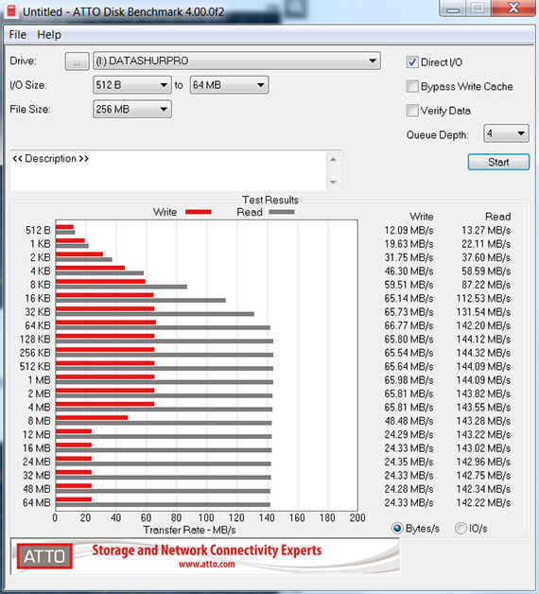Enable Bypass Write Cache checkbox
Viewport: 539px width, 594px height.
pos(412,86)
